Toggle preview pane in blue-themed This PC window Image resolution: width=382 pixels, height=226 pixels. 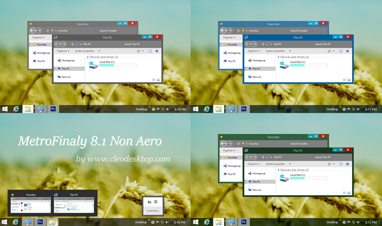340,51
